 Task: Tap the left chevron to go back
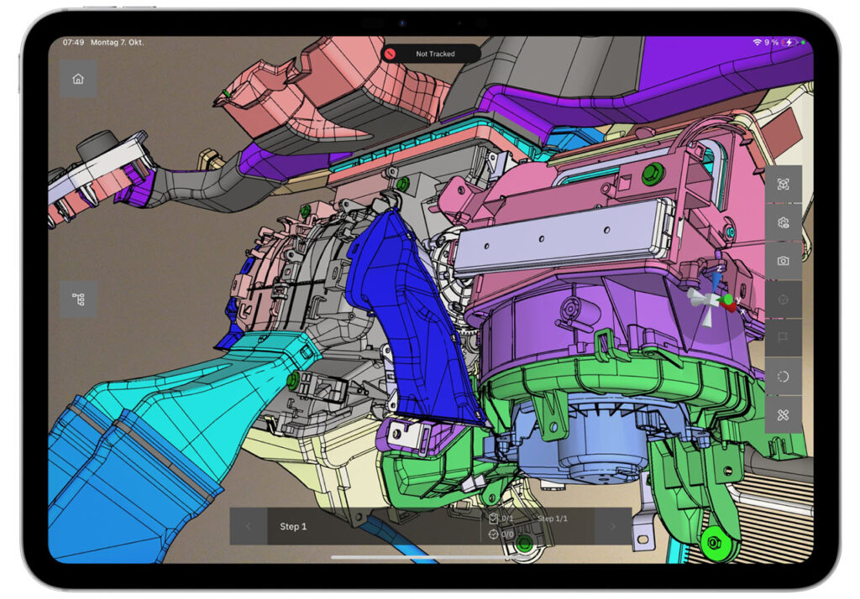[x=249, y=527]
